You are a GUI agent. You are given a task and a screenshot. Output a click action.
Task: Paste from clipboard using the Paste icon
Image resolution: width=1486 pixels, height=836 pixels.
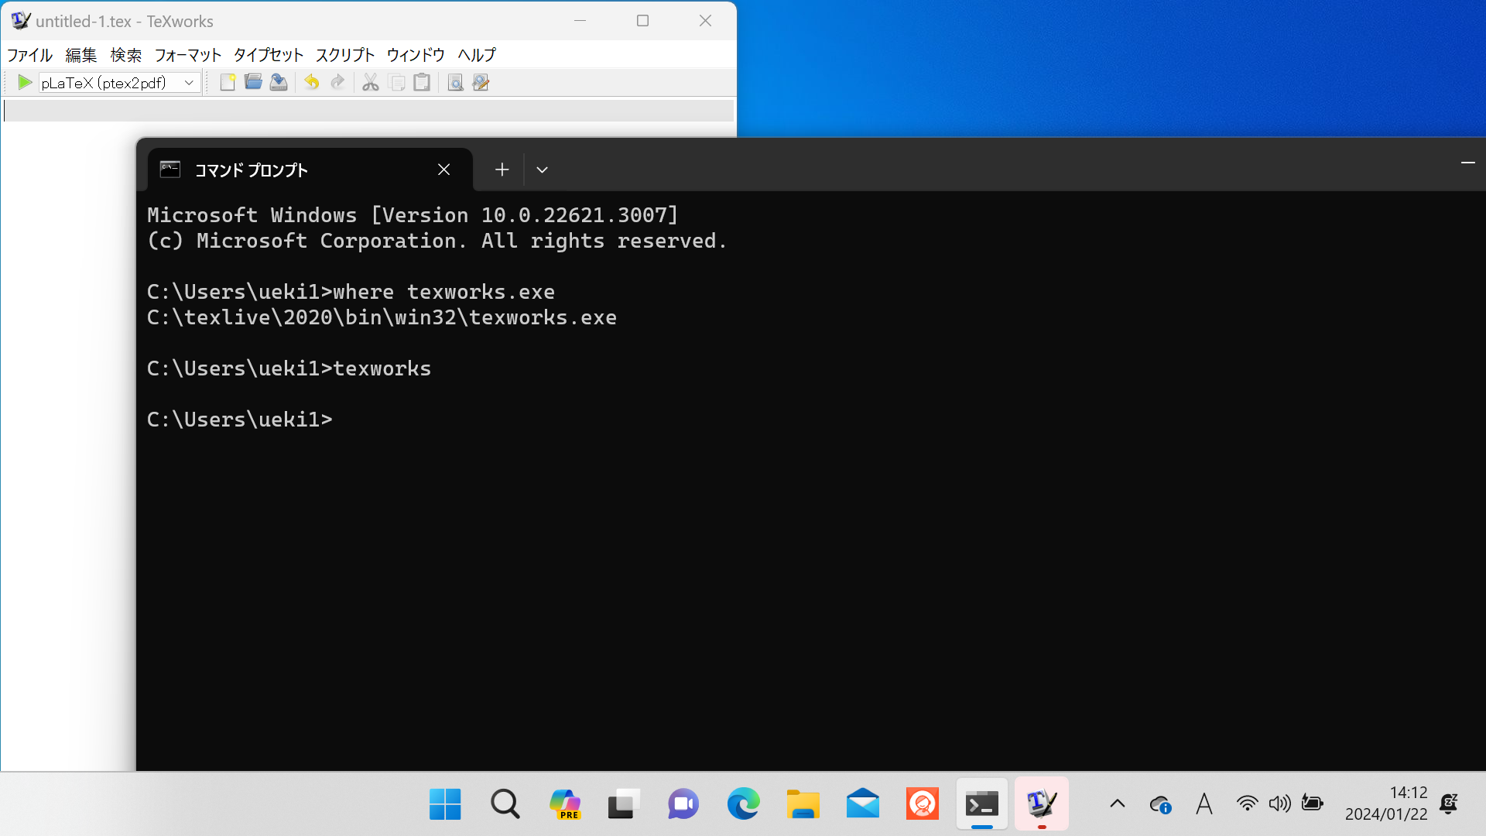(421, 82)
